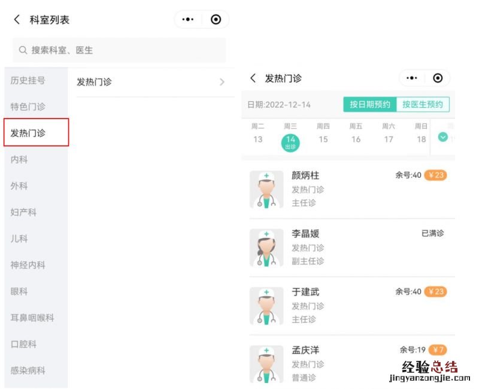Select 内科 in department sidebar

pos(19,160)
